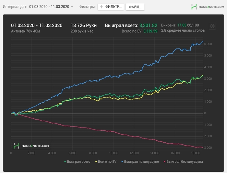227x173 pixels.
Task: Click the 17.63 winrate value
Action: pyautogui.click(x=182, y=25)
